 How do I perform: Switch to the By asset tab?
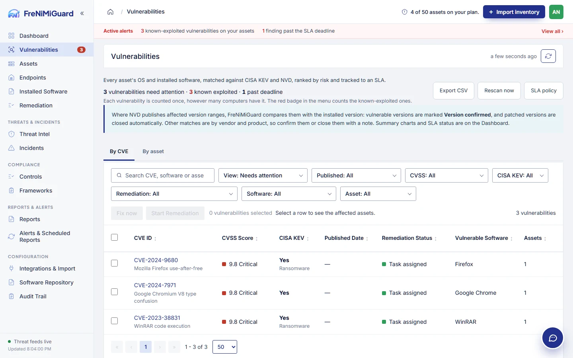153,152
